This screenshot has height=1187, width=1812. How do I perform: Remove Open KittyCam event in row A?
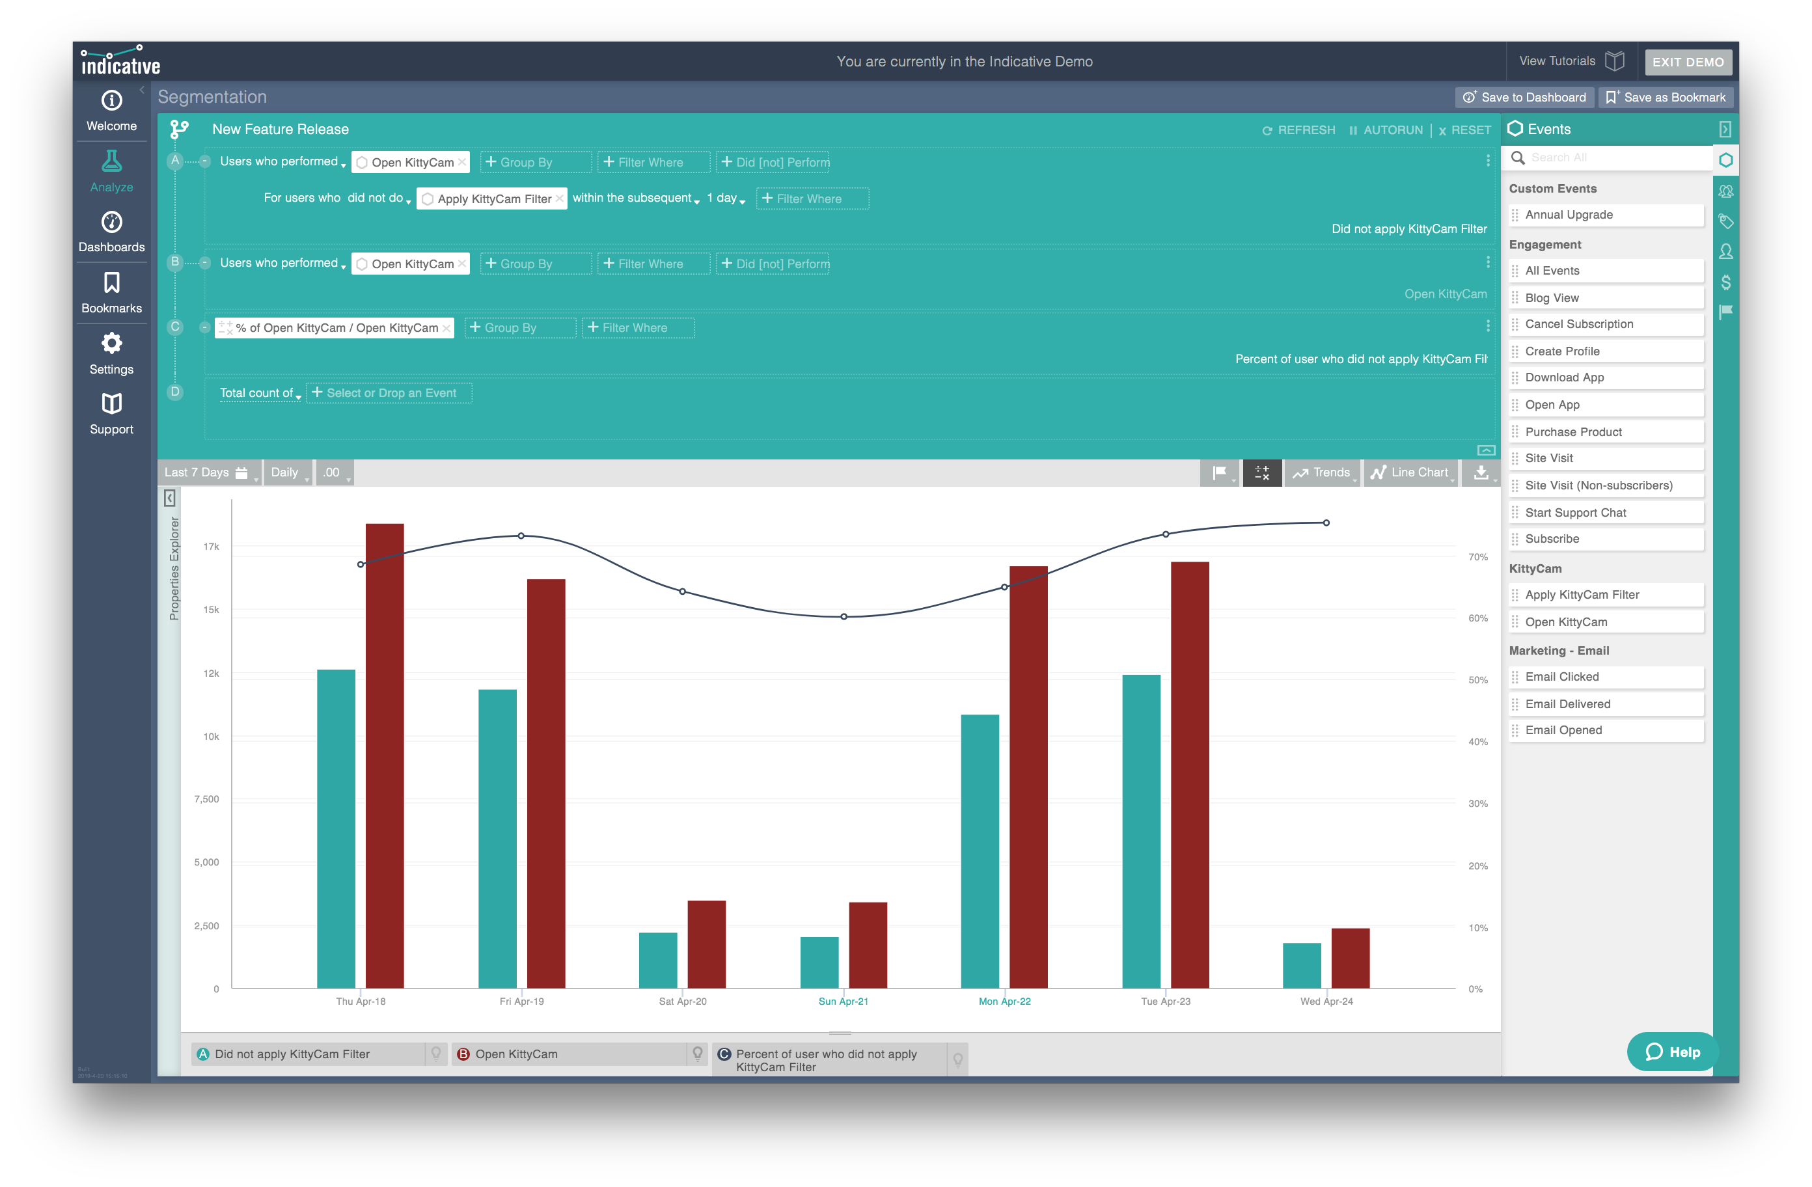462,162
